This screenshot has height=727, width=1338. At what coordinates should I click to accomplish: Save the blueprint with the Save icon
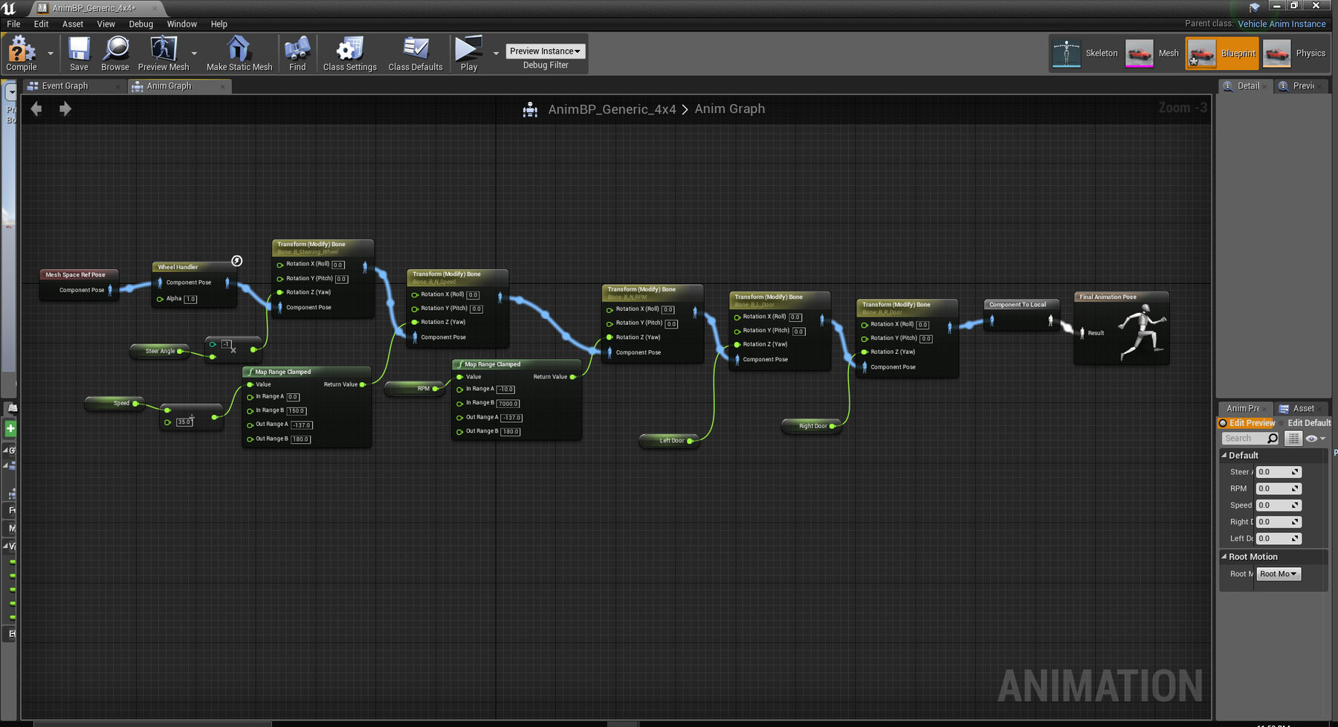(x=79, y=49)
